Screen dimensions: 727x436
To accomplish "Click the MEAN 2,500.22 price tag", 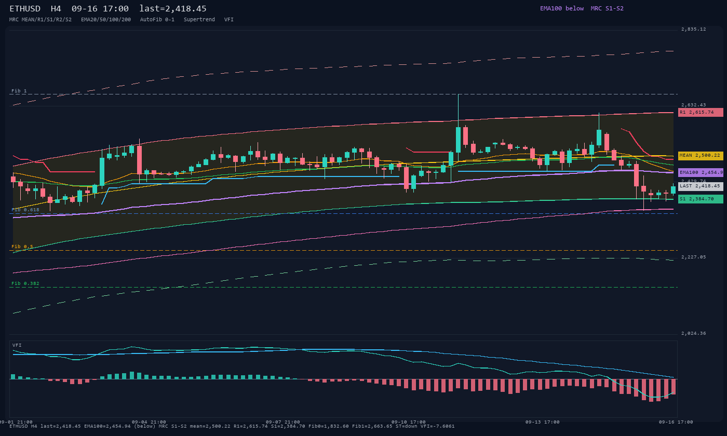I will (701, 156).
